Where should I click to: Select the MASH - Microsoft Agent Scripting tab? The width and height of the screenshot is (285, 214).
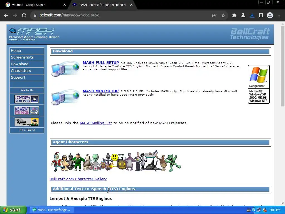click(102, 5)
